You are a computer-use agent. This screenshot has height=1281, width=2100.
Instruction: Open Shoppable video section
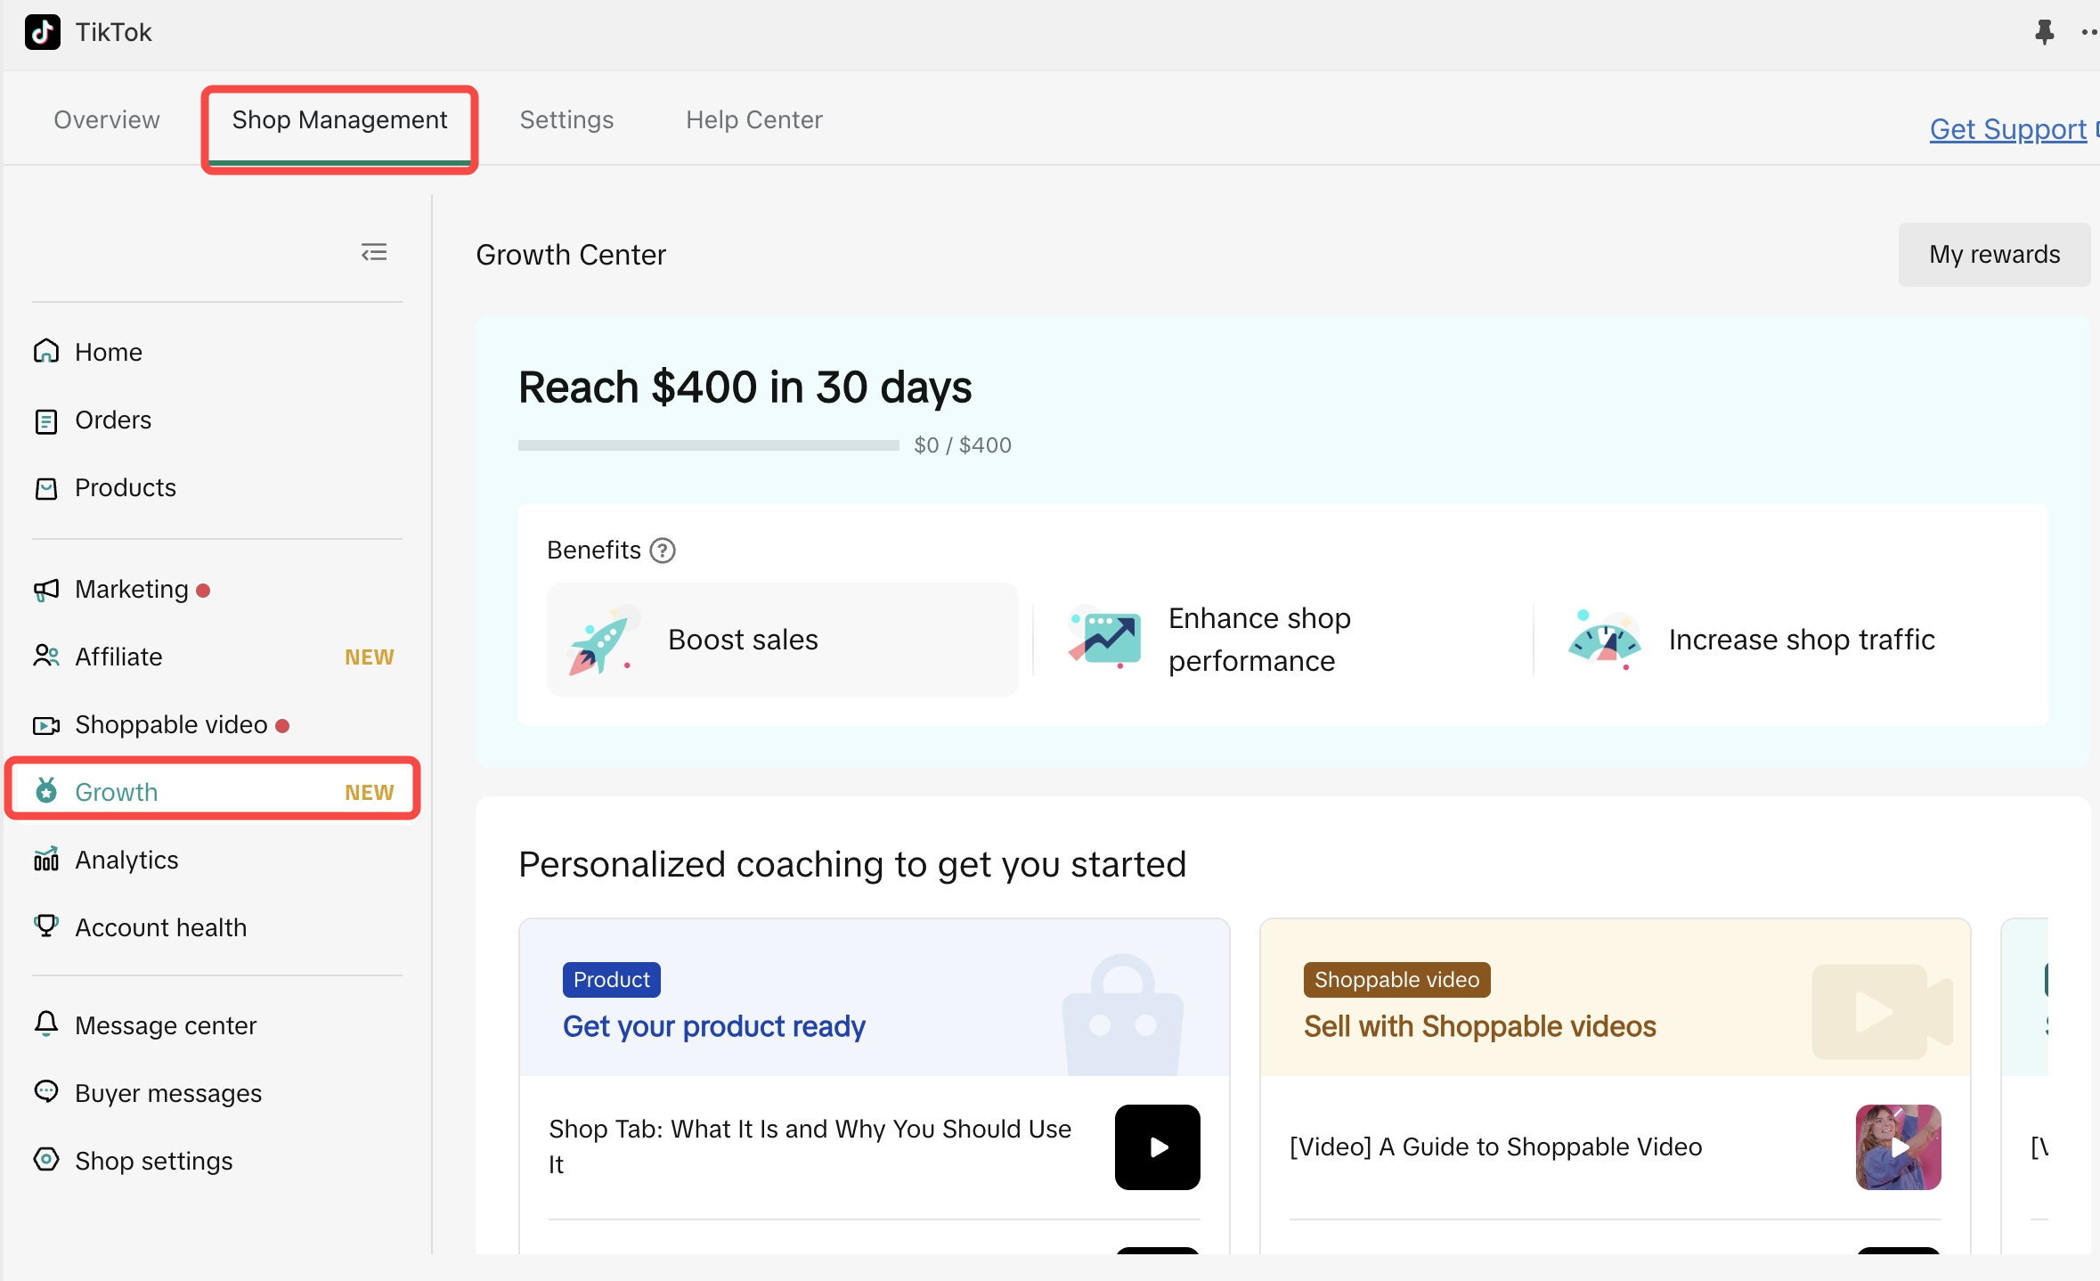(x=171, y=725)
